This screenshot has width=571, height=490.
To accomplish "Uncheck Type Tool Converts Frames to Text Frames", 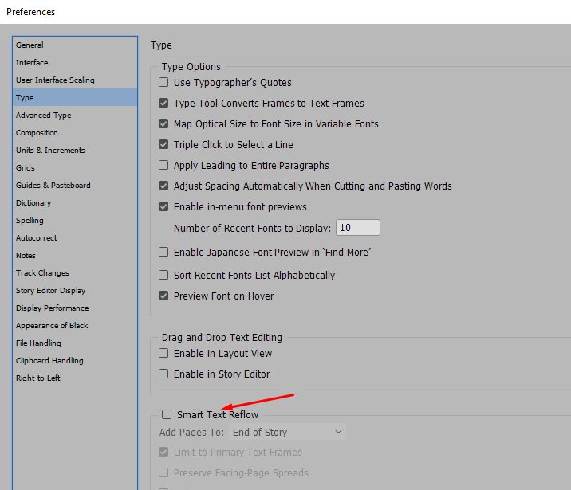I will point(164,104).
